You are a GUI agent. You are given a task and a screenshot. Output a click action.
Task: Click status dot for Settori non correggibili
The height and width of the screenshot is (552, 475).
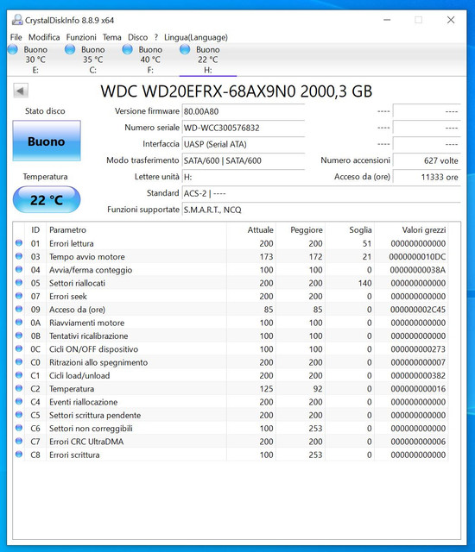point(19,428)
